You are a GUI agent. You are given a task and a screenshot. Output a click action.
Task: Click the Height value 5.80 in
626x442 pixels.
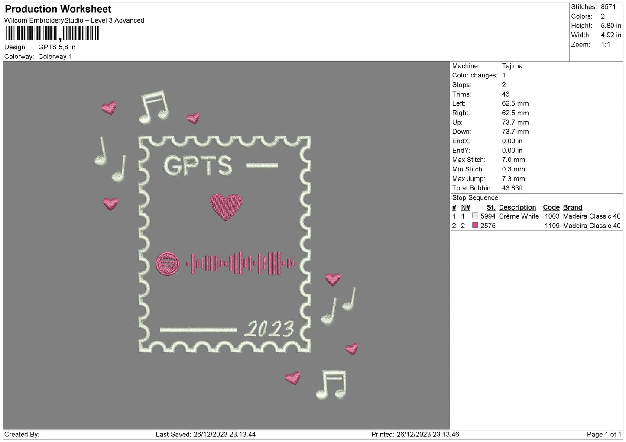611,26
